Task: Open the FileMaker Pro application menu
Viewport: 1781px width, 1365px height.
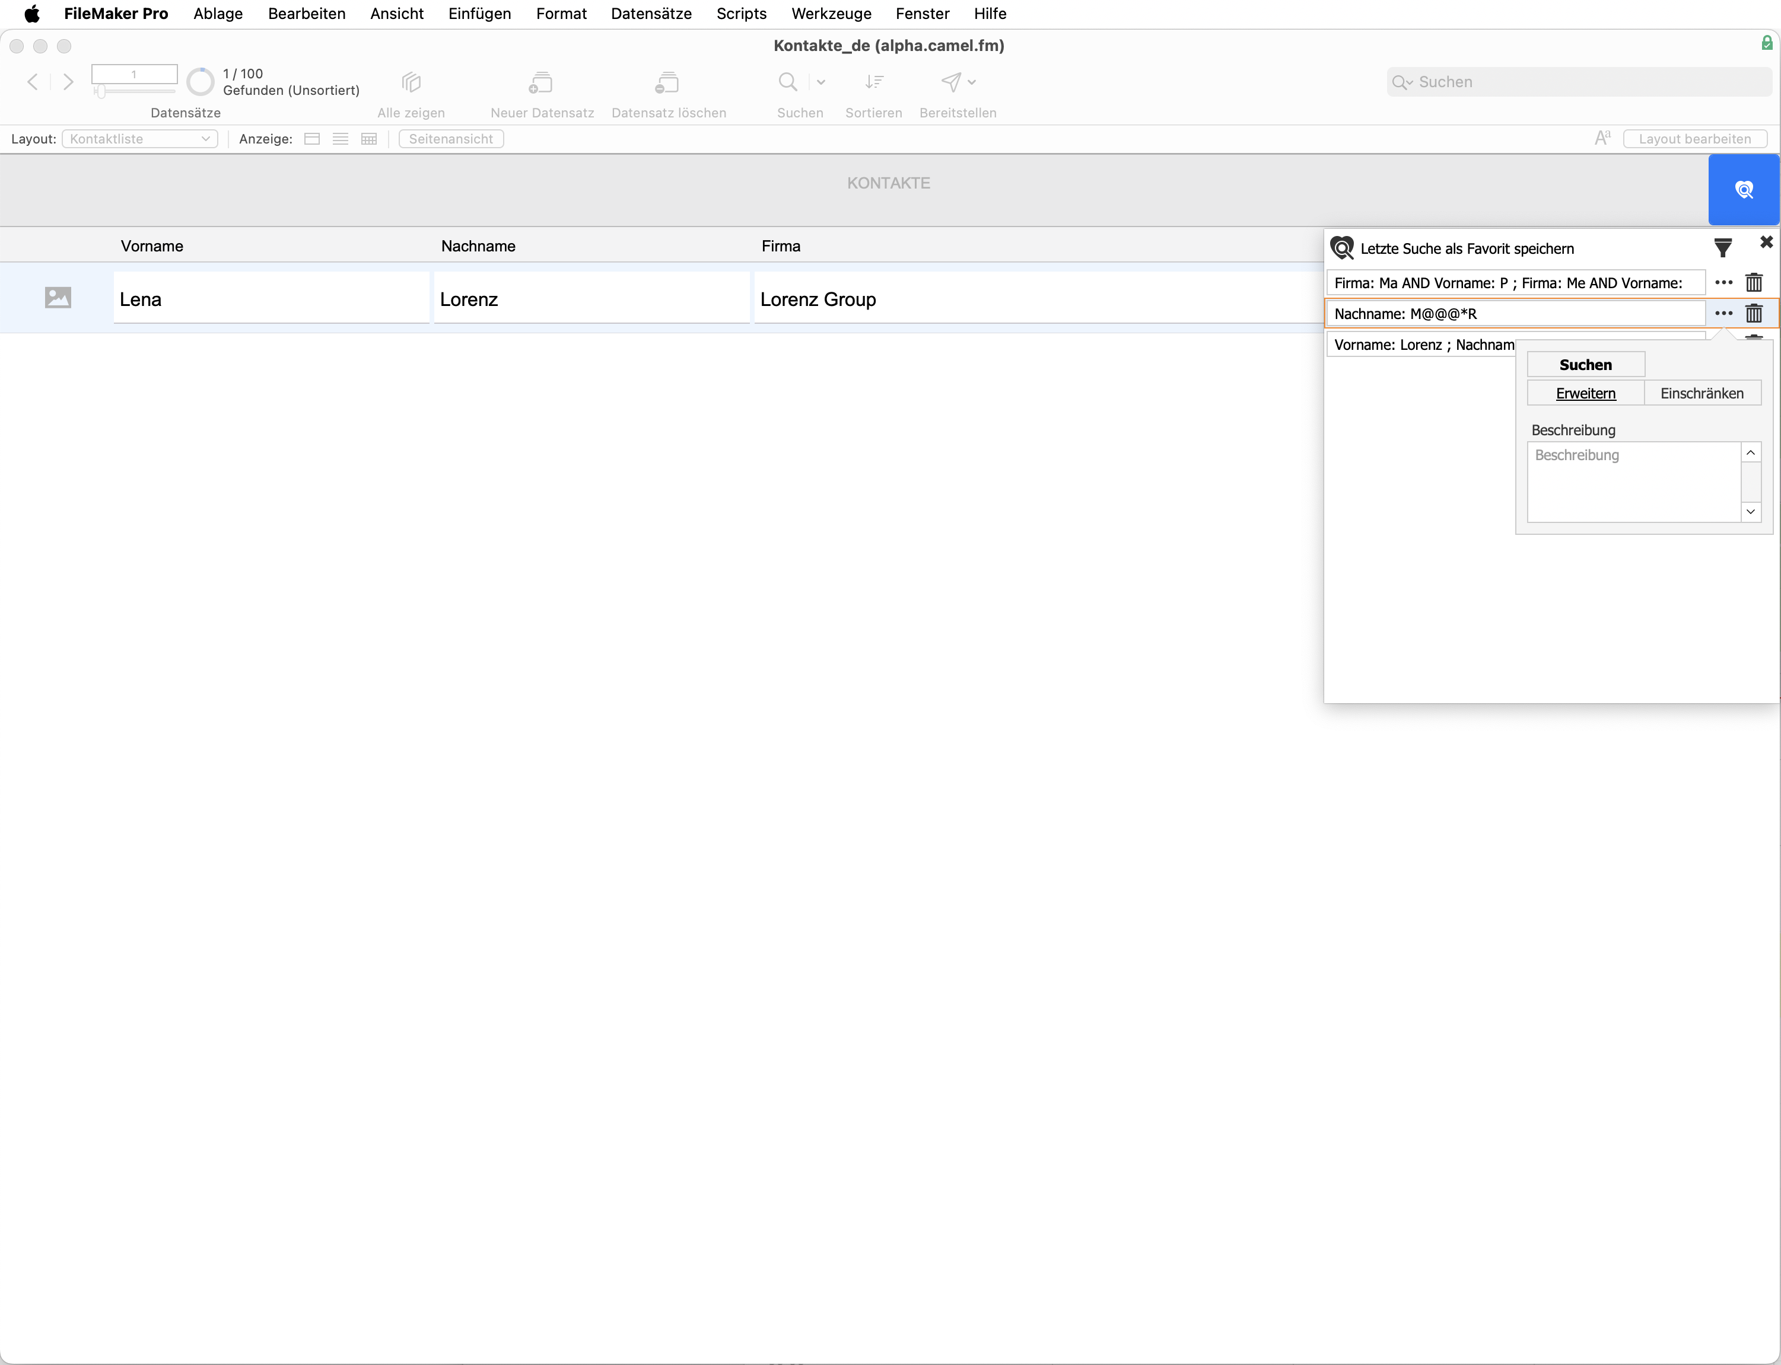Action: click(x=116, y=14)
